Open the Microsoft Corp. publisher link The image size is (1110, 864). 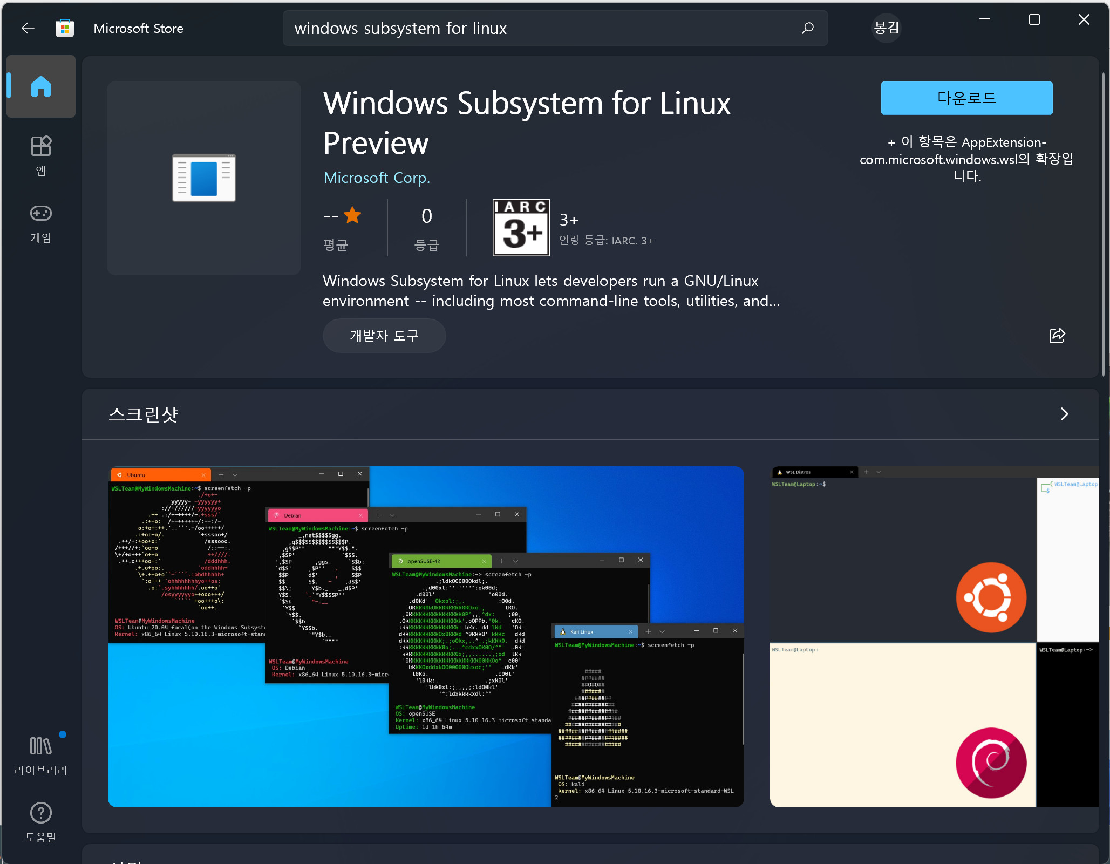(x=377, y=178)
